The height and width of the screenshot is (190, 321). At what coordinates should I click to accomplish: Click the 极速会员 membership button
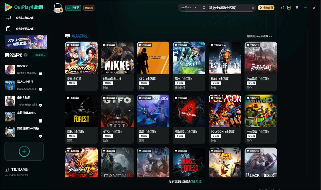[x=266, y=8]
